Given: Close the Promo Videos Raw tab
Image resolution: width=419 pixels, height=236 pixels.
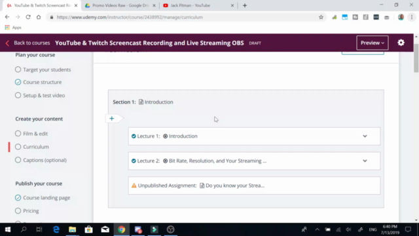Looking at the screenshot, I should pos(154,5).
